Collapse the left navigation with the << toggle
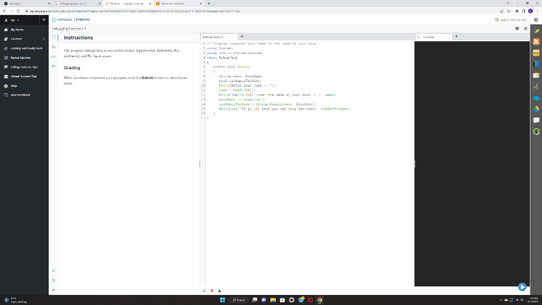Viewport: 542px width, 305px height. [44, 20]
